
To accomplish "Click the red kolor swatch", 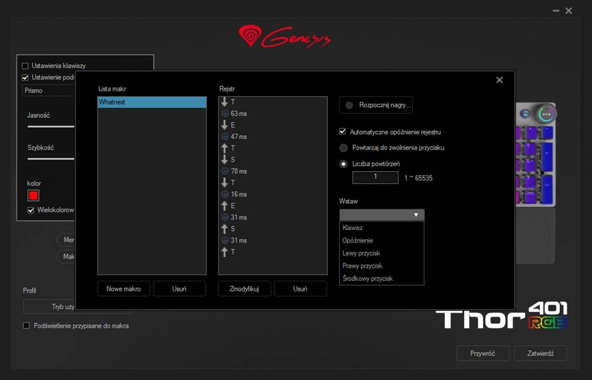I will coord(33,196).
